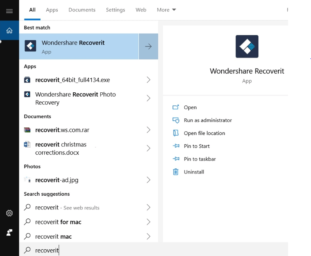Click the feedback person icon in sidebar
Viewport: 311px width, 256px height.
[x=9, y=232]
